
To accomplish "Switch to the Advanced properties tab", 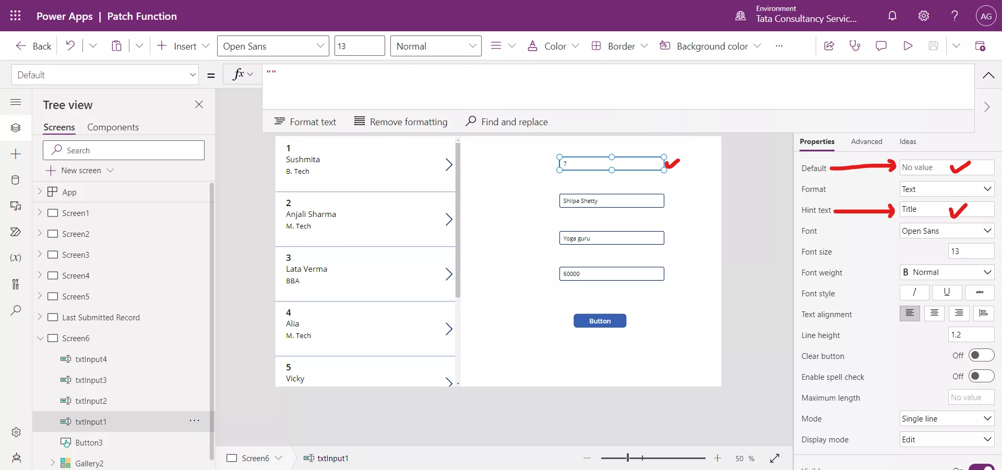I will pos(867,141).
